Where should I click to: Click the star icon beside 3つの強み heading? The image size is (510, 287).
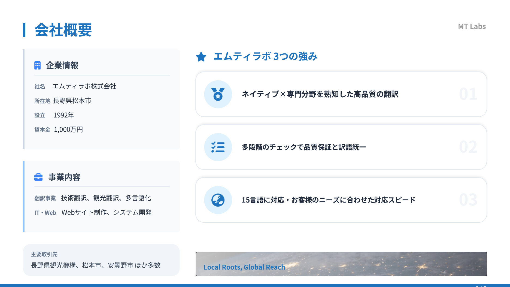click(x=201, y=57)
